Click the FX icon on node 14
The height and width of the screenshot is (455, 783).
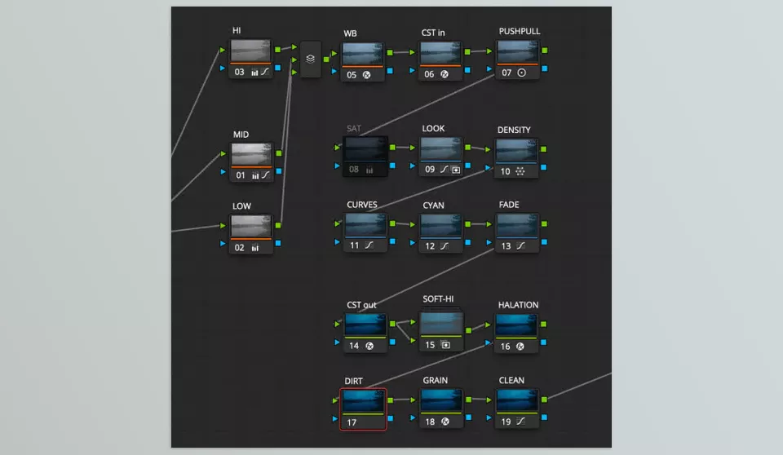click(369, 346)
